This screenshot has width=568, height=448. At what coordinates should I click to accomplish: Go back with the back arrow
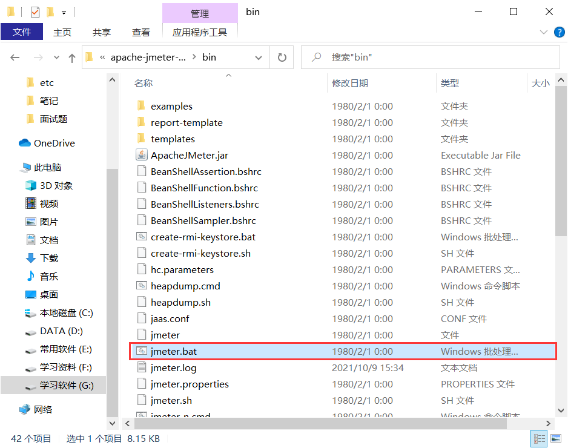[15, 58]
